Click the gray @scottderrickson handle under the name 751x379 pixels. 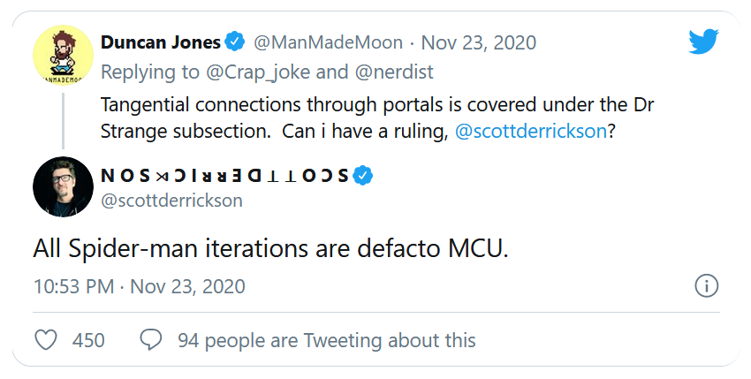[x=171, y=200]
